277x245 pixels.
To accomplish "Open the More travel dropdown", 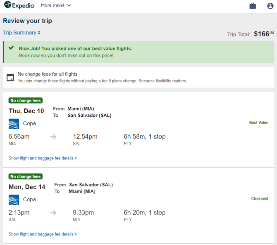I will [x=56, y=5].
